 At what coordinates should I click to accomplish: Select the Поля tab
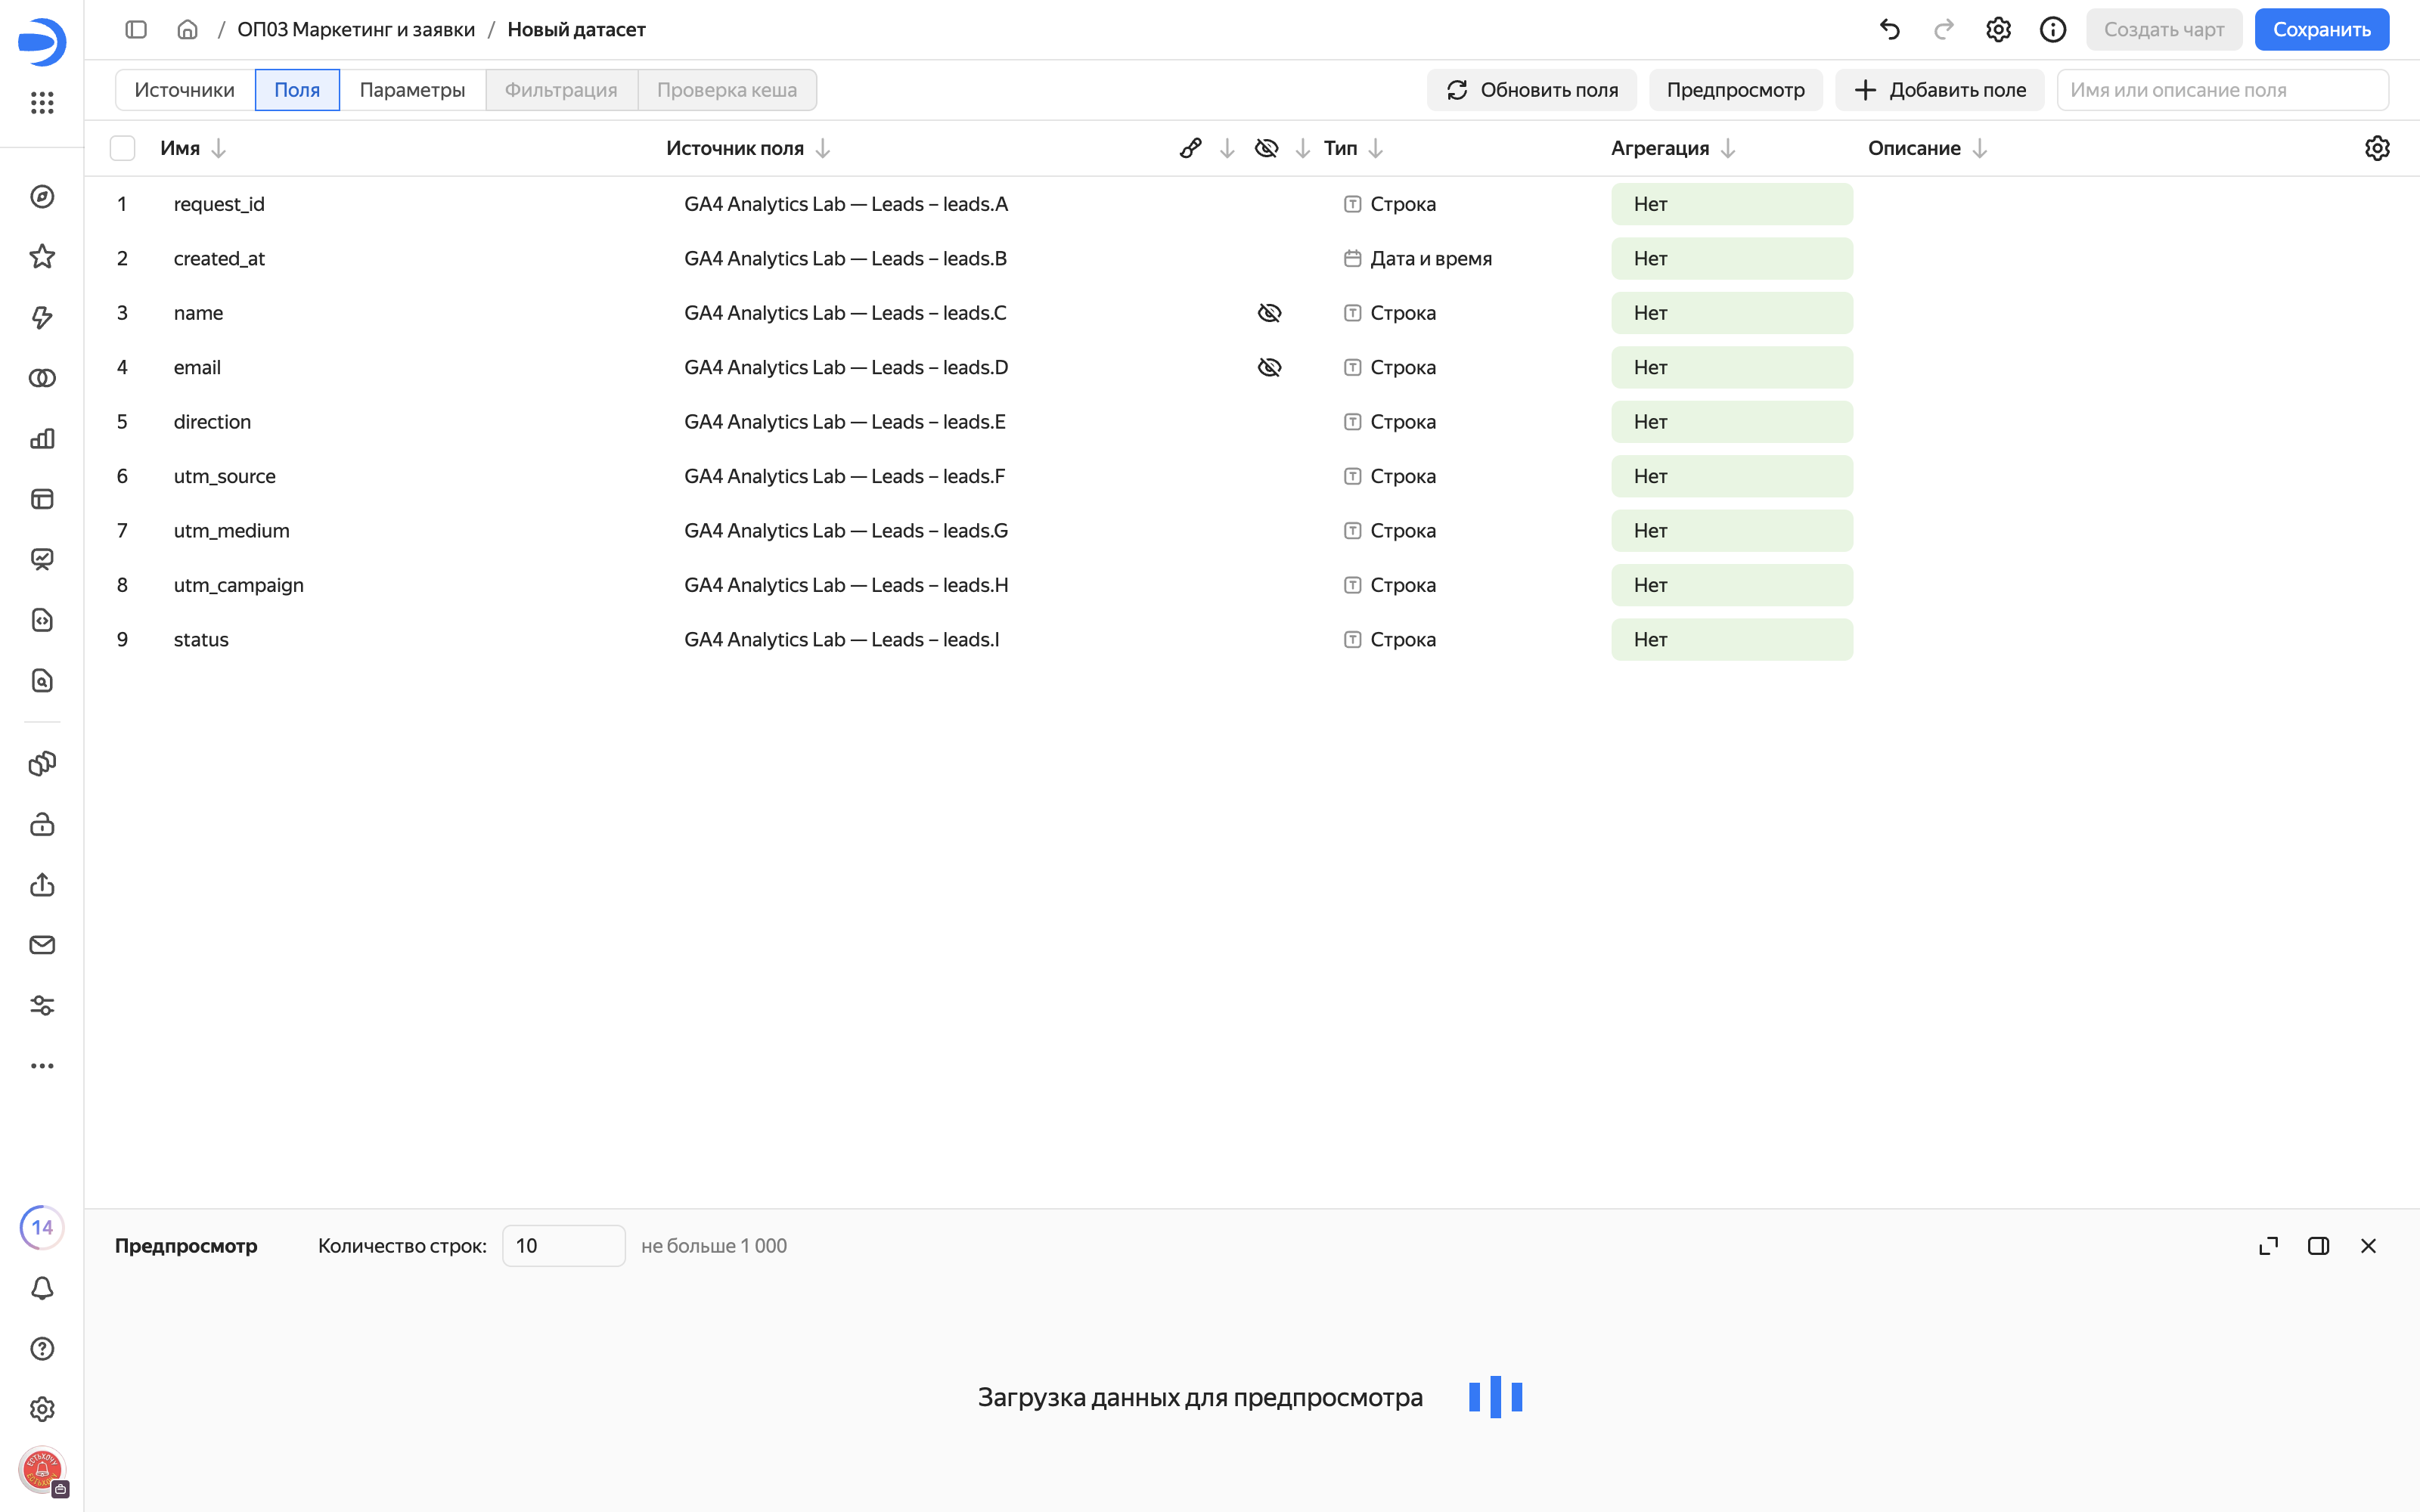(297, 90)
